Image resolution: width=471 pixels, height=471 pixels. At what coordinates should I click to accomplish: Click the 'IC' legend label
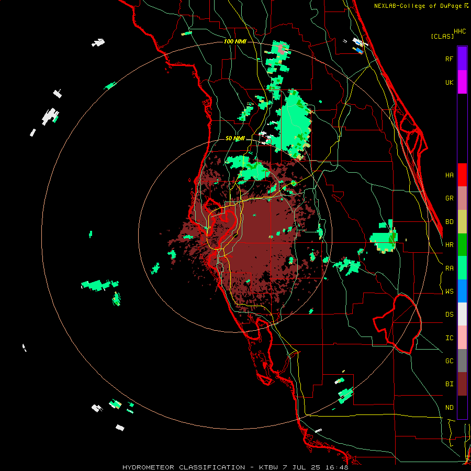coord(449,338)
